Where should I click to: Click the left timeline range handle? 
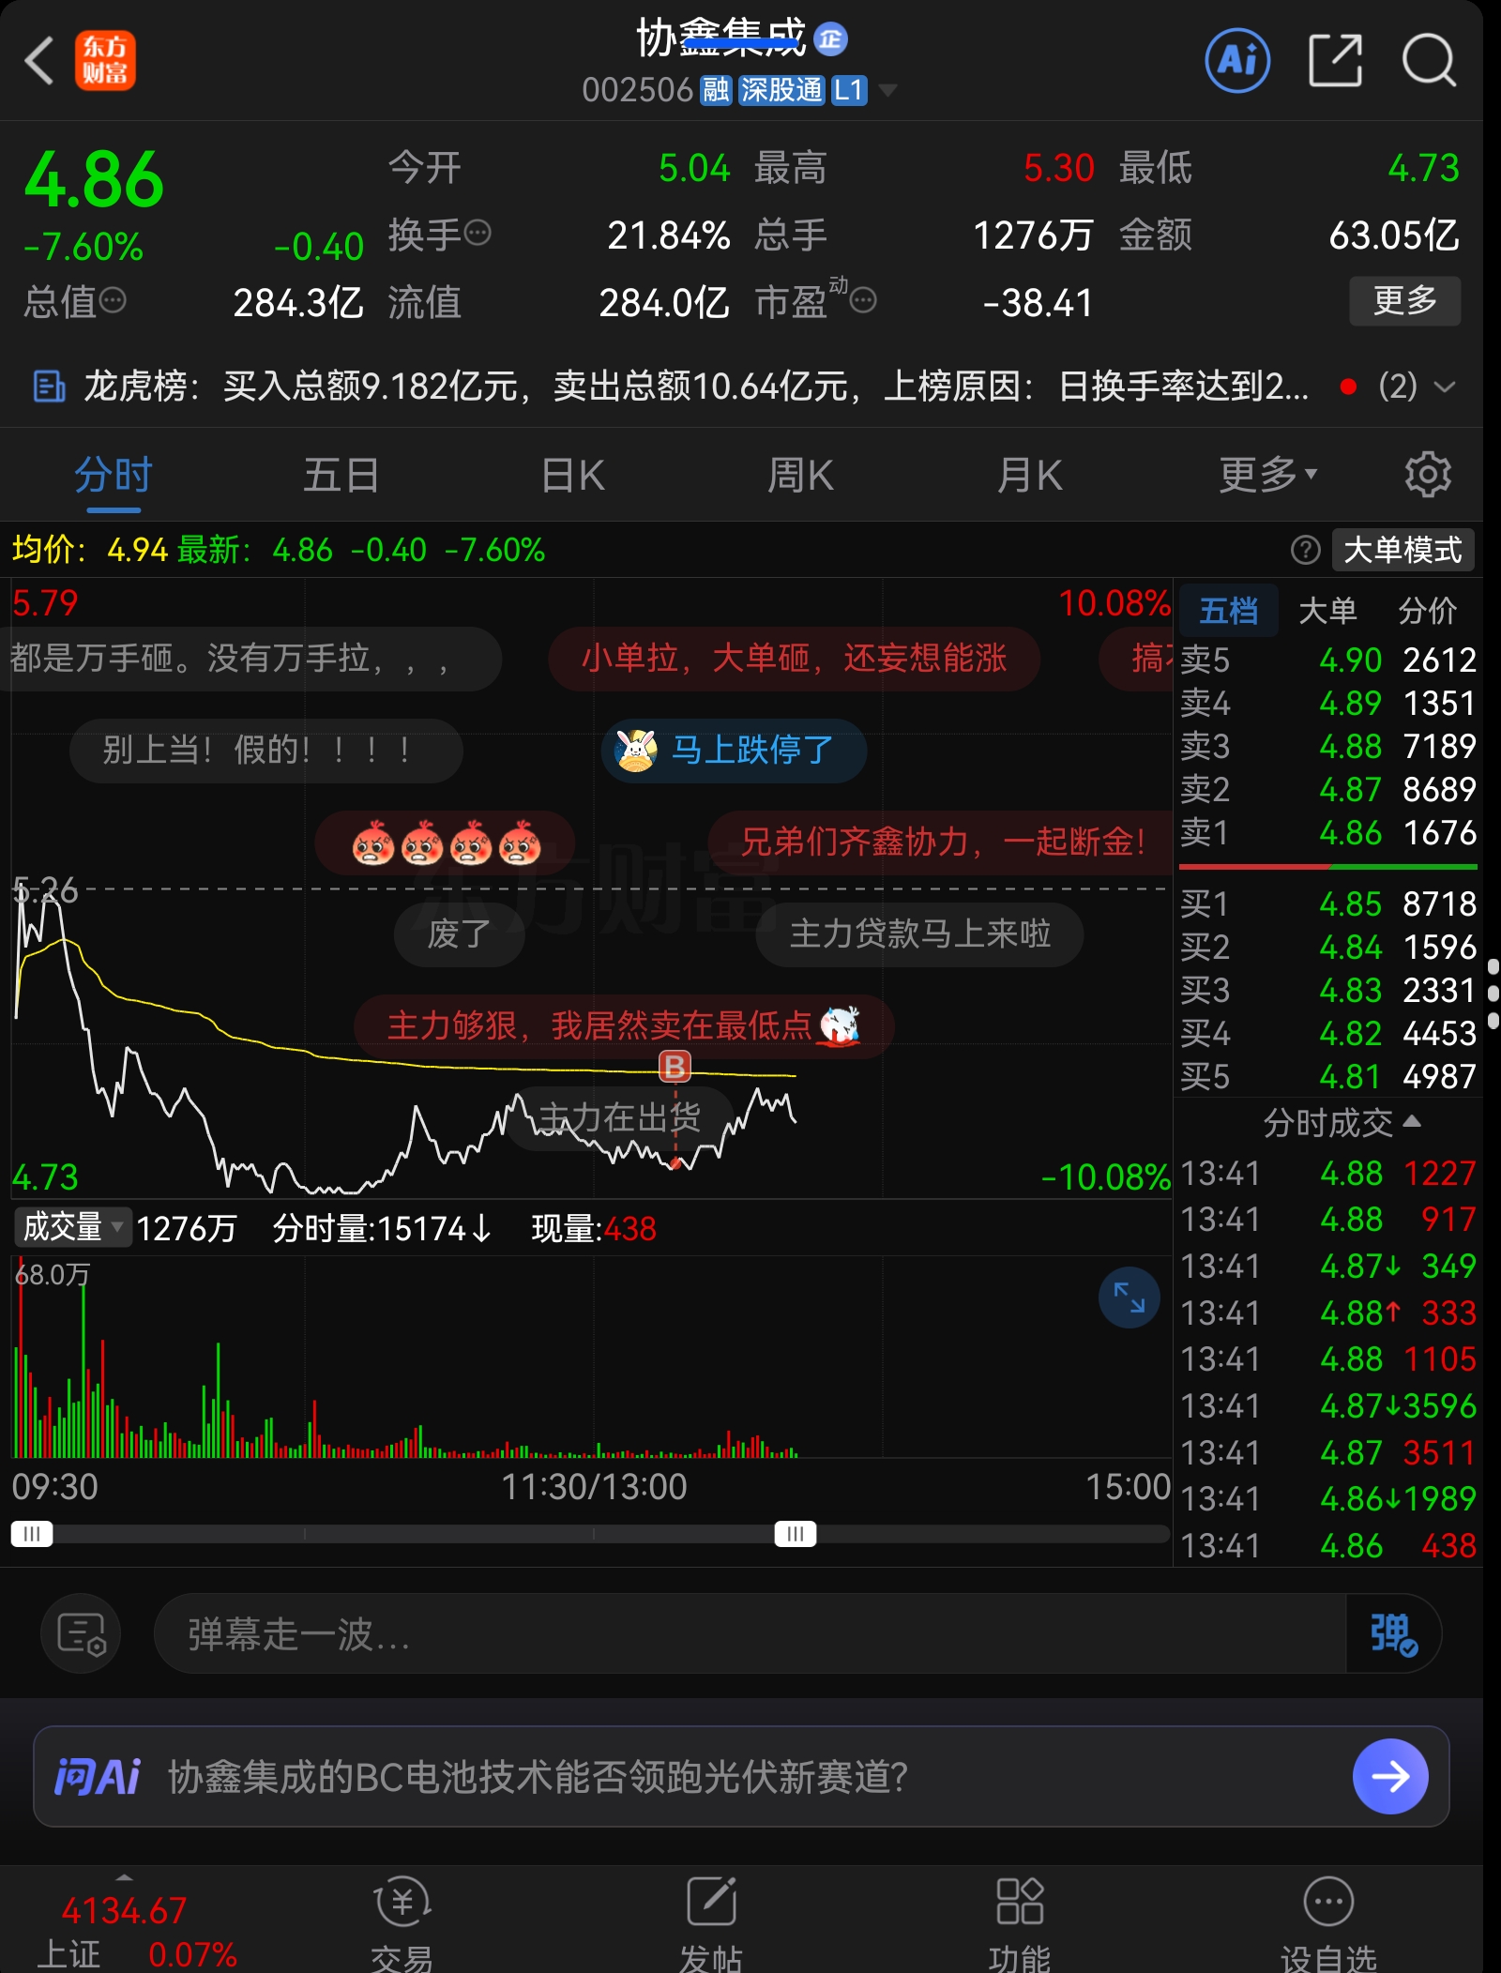coord(32,1534)
